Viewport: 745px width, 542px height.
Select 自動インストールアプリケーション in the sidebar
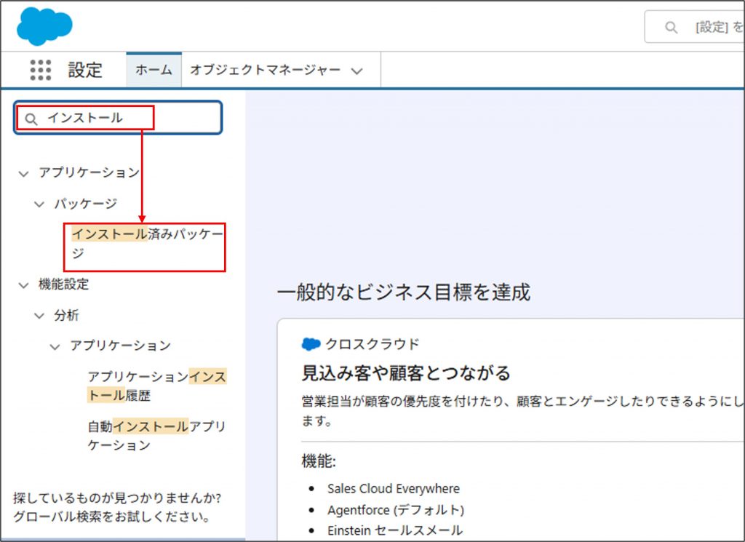[156, 435]
